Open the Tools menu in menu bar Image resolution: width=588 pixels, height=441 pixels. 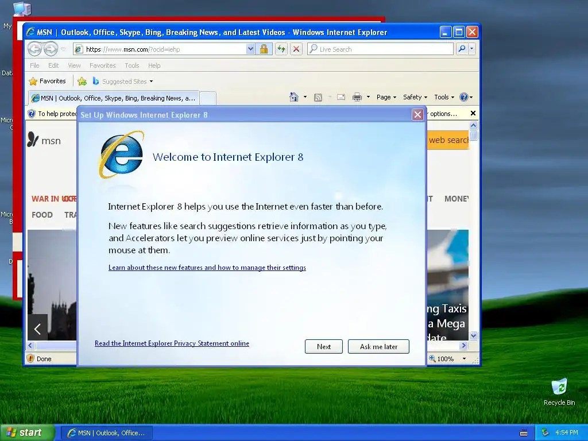click(132, 65)
